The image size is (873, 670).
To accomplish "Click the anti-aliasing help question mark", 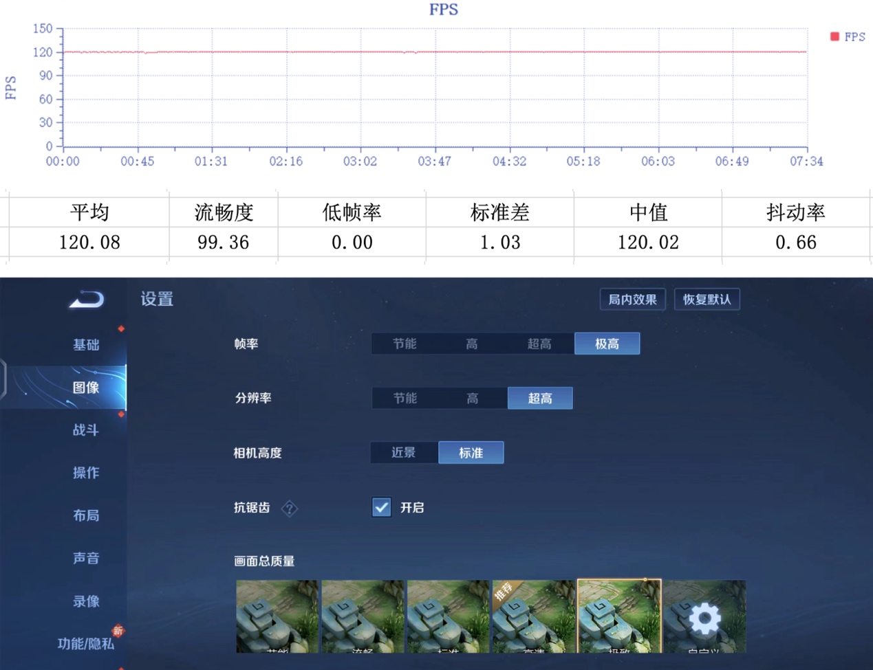I will [290, 509].
